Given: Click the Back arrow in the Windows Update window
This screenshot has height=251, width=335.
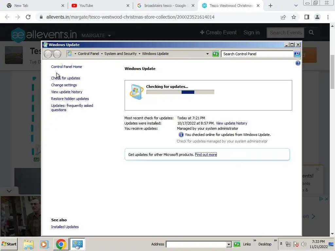Looking at the screenshot, I should pyautogui.click(x=48, y=54).
